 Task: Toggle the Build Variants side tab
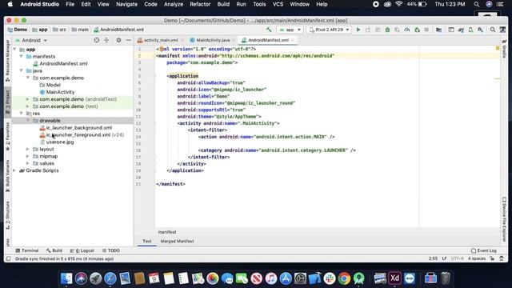tap(7, 176)
